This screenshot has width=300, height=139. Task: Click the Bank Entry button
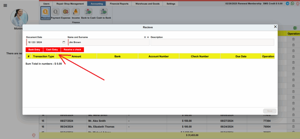pyautogui.click(x=34, y=50)
